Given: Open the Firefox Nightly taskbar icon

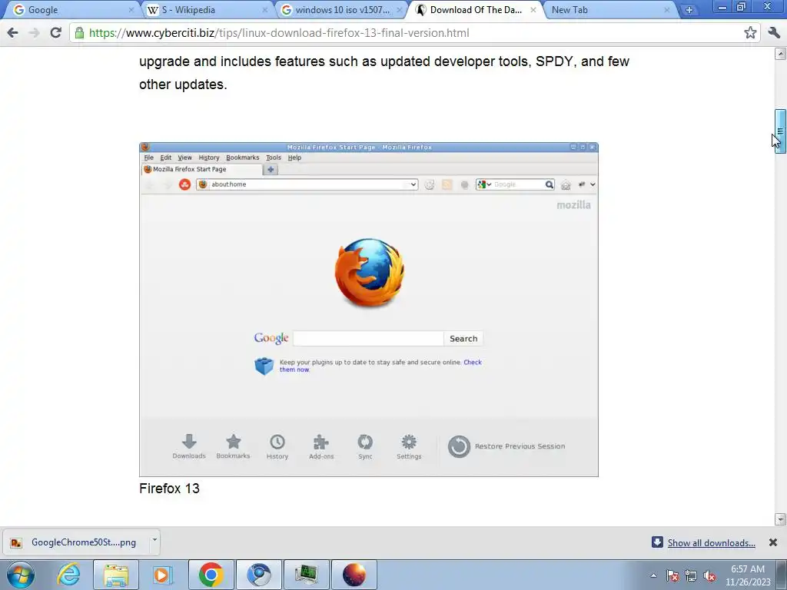Looking at the screenshot, I should (354, 575).
